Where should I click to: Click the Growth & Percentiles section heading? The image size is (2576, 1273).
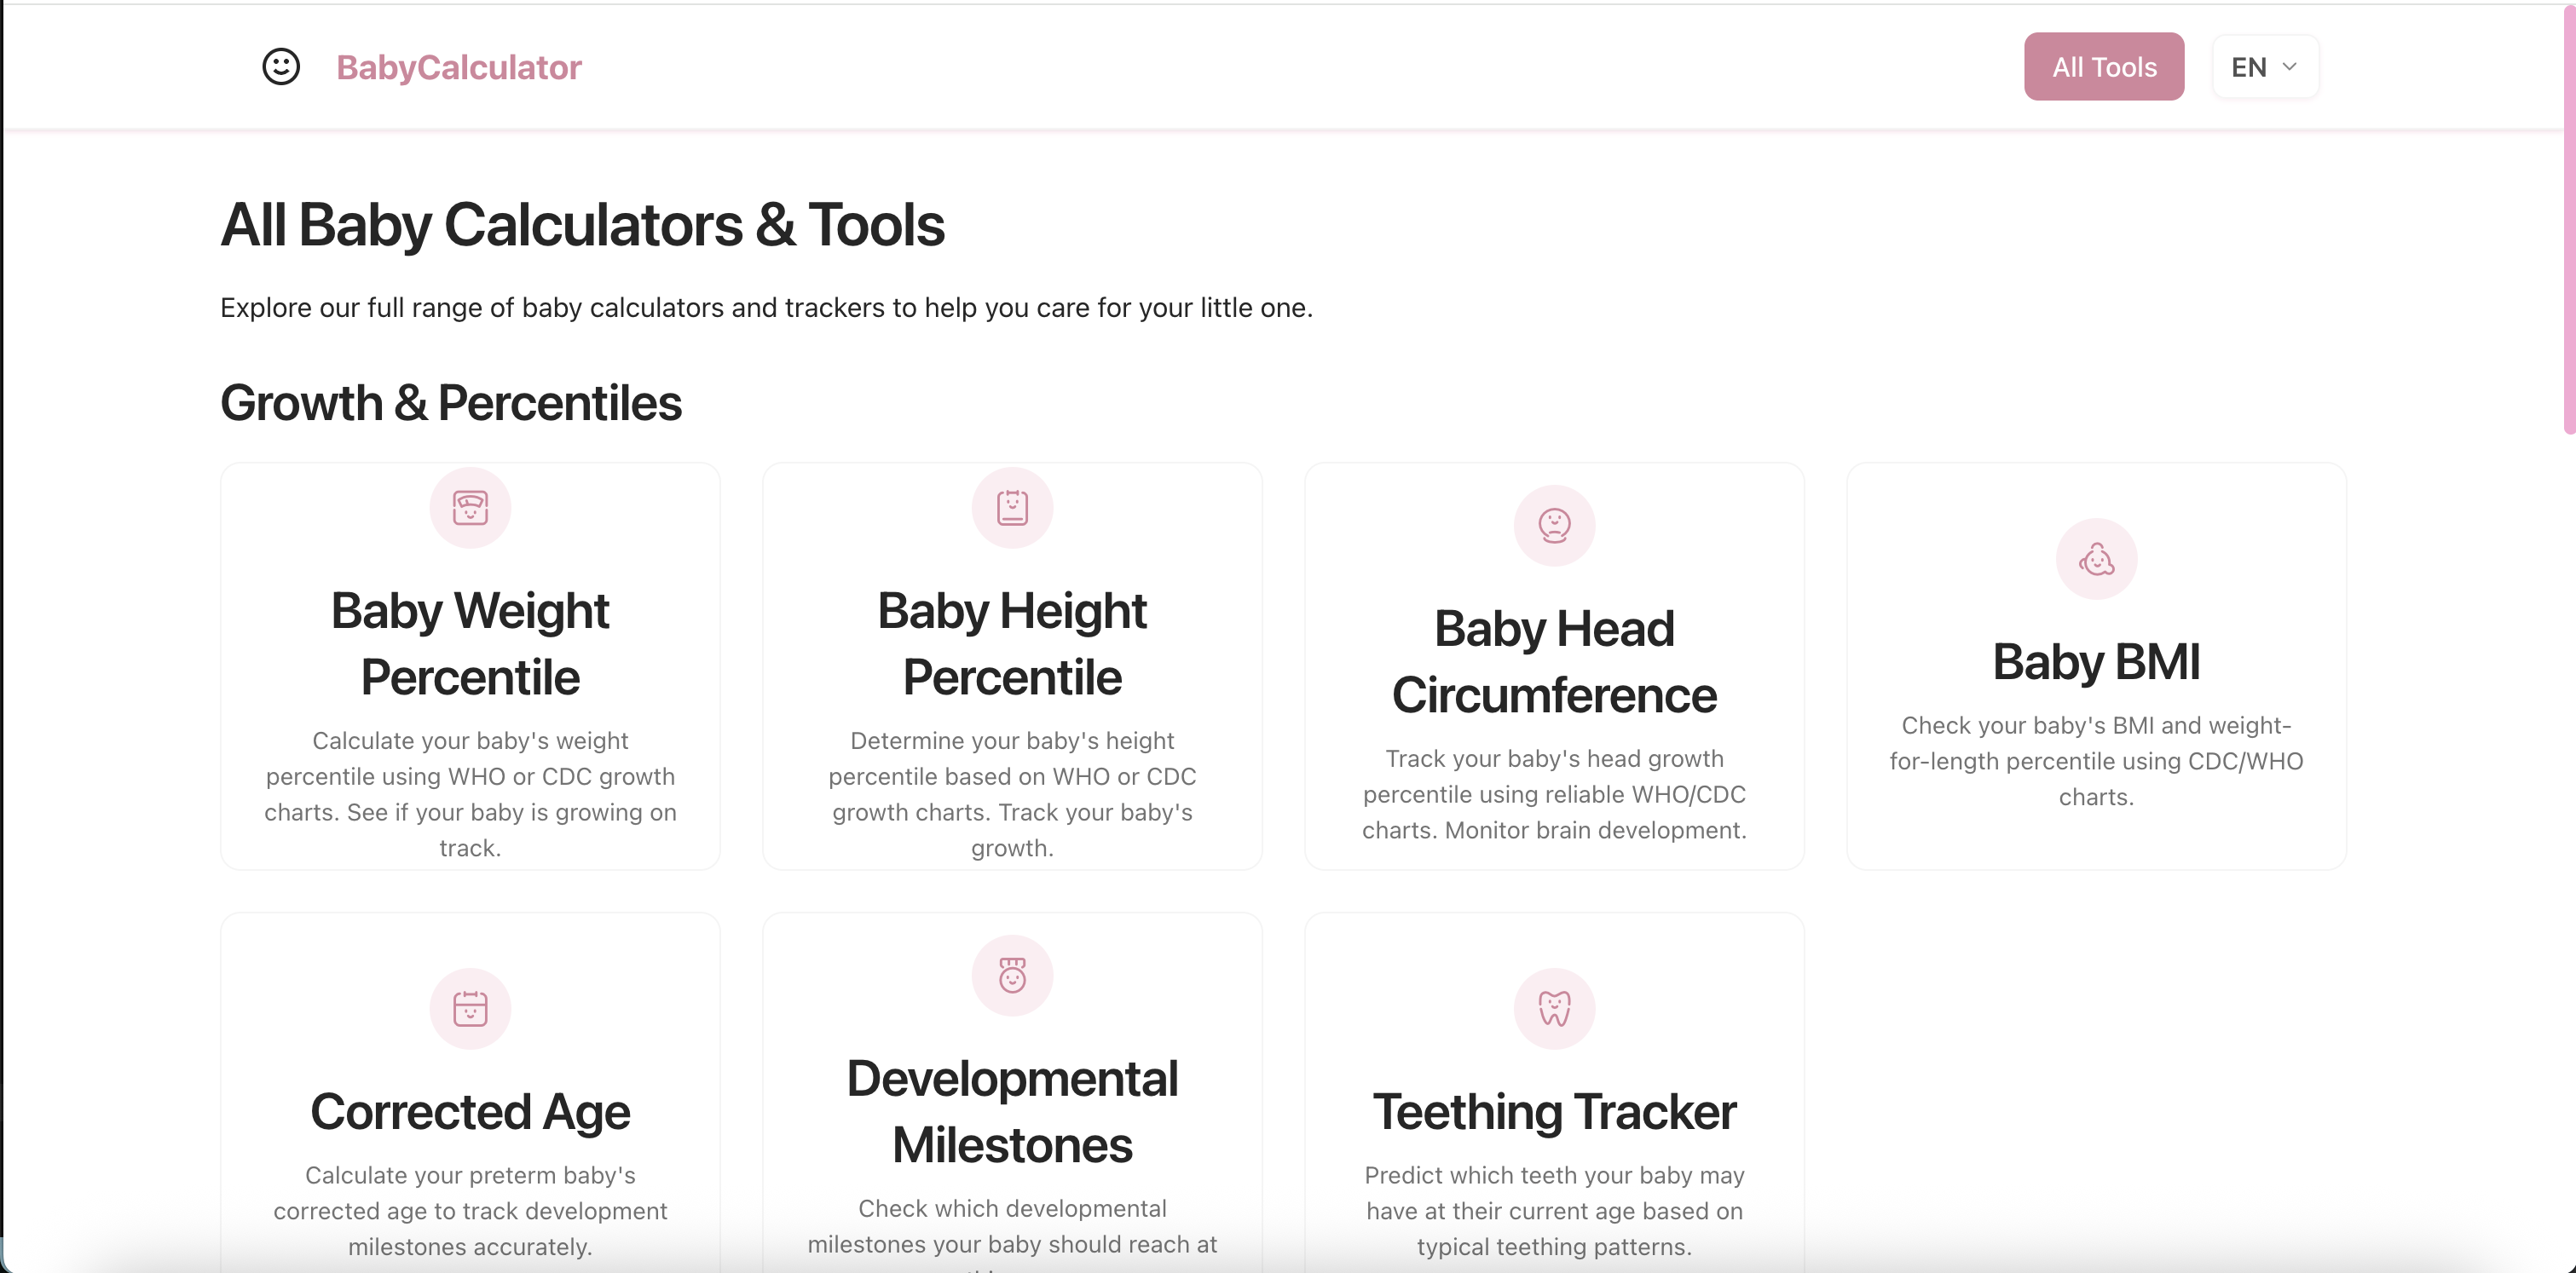pos(451,403)
